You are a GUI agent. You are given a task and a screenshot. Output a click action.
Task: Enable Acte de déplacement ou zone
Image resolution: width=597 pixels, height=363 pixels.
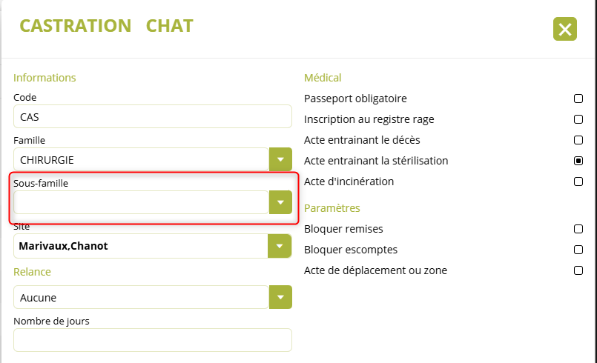(578, 270)
